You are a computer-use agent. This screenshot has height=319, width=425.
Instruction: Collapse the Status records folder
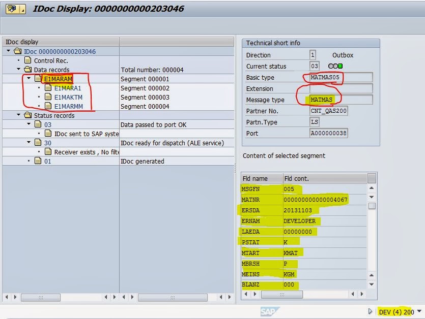click(19, 115)
